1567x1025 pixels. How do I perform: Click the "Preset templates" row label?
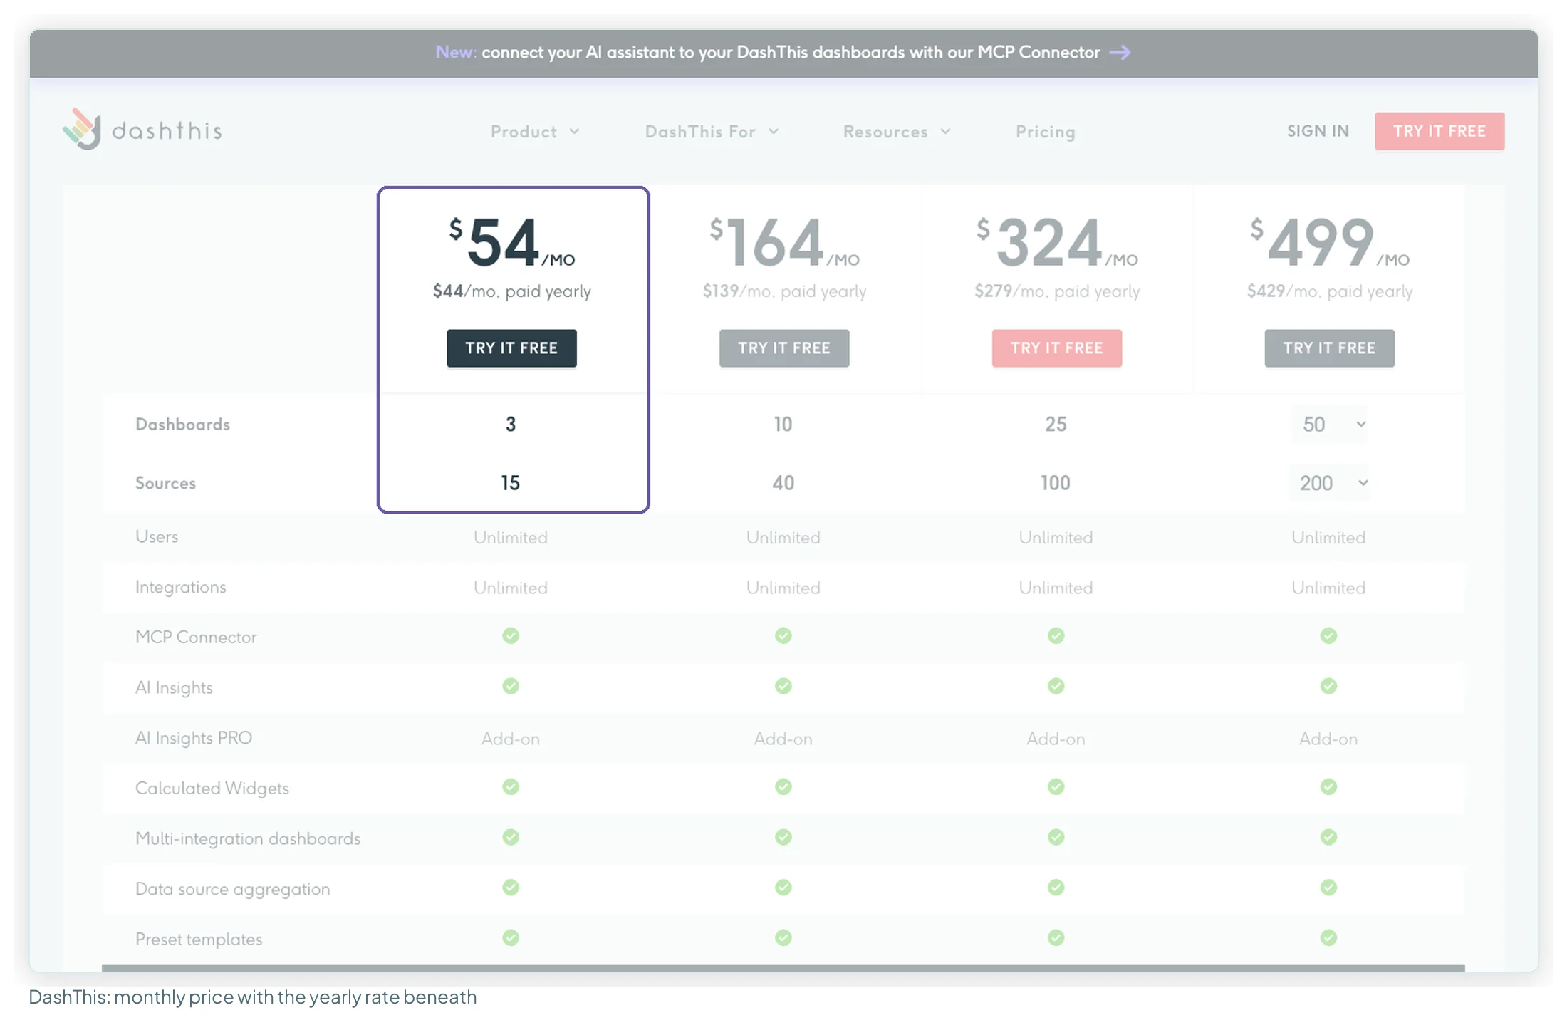point(199,939)
